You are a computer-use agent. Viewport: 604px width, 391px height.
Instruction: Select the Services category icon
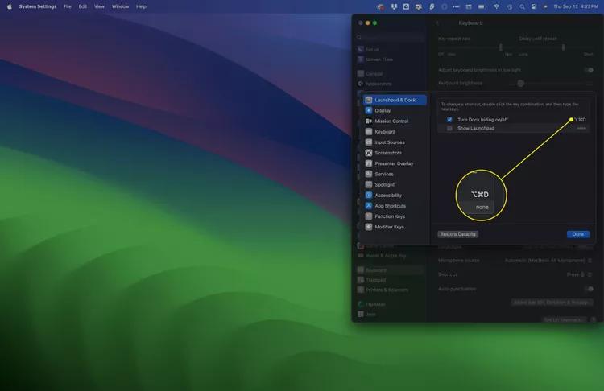pos(369,174)
